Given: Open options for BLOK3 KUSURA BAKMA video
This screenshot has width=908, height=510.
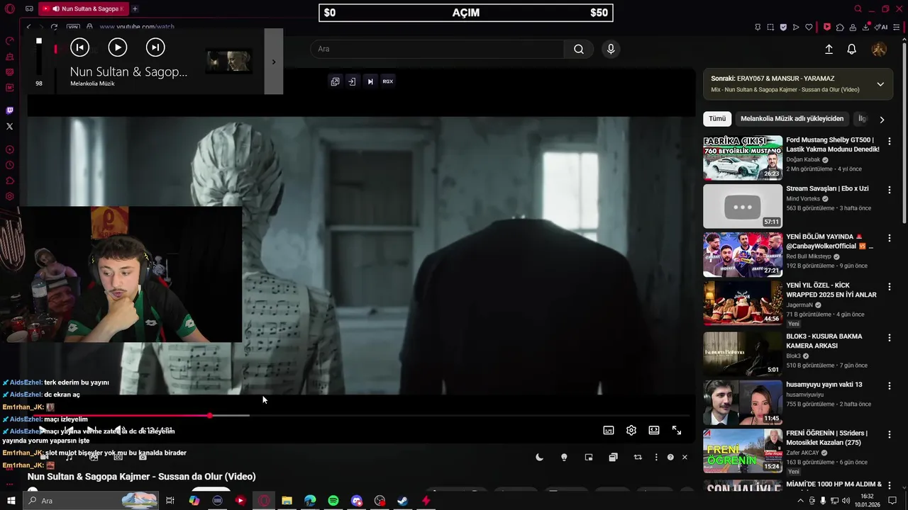Looking at the screenshot, I should [890, 337].
